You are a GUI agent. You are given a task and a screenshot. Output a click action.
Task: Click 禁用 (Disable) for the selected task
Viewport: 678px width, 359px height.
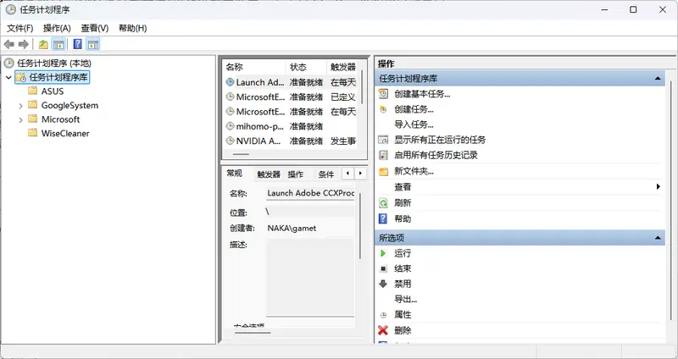click(x=403, y=284)
